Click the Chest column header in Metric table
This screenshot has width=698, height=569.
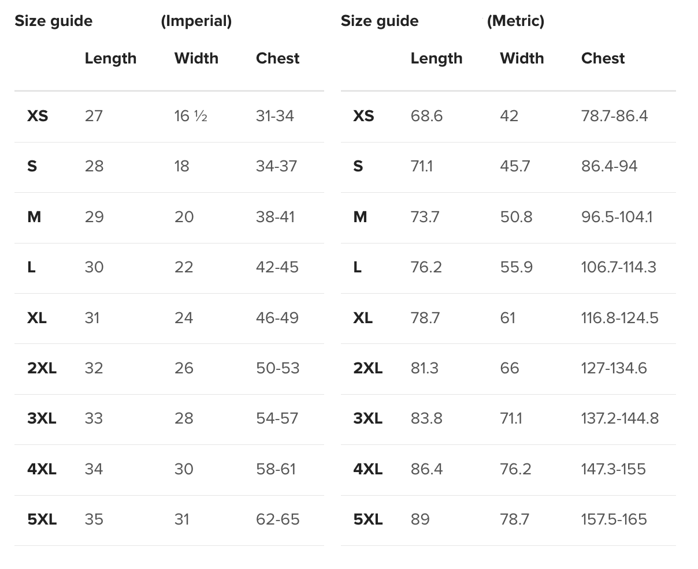pyautogui.click(x=603, y=58)
